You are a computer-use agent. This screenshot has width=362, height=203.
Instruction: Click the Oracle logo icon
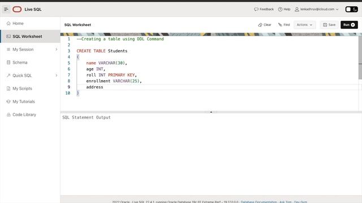tap(17, 9)
